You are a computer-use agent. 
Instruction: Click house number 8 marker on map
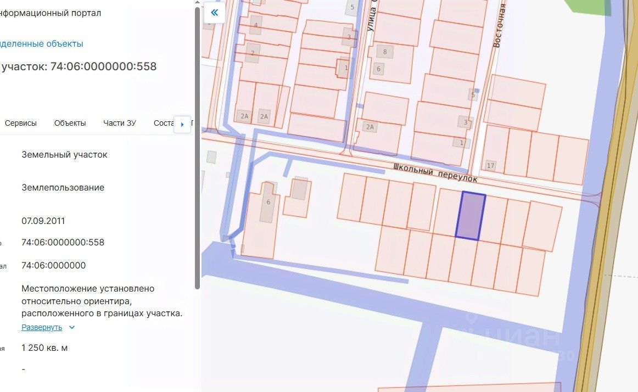click(x=385, y=52)
